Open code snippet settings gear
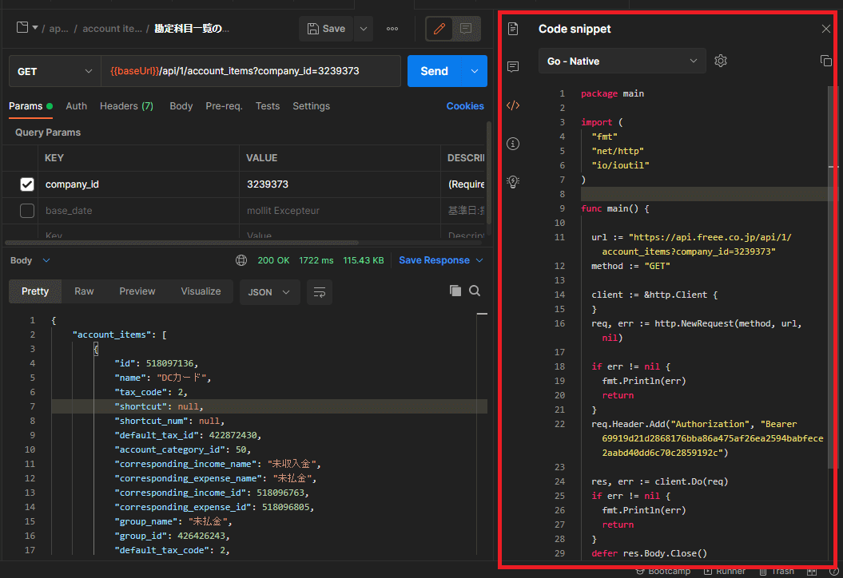Viewport: 843px width, 578px height. [721, 61]
